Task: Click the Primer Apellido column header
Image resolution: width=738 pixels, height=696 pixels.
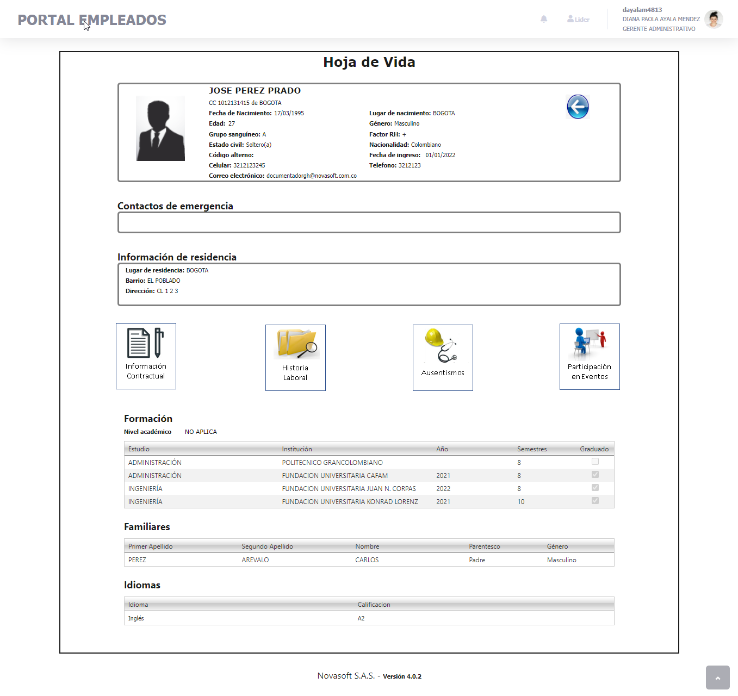Action: (151, 546)
